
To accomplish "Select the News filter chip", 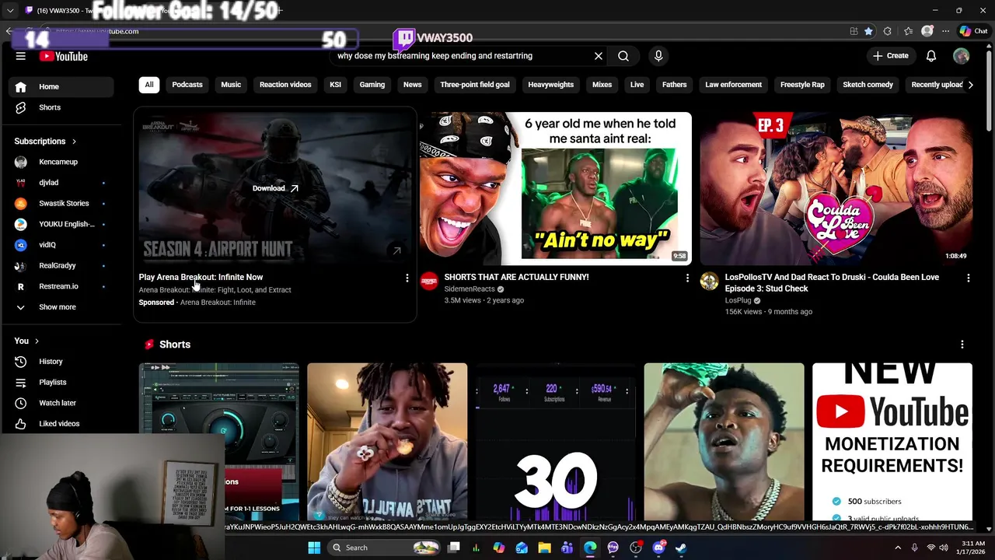I will [412, 85].
